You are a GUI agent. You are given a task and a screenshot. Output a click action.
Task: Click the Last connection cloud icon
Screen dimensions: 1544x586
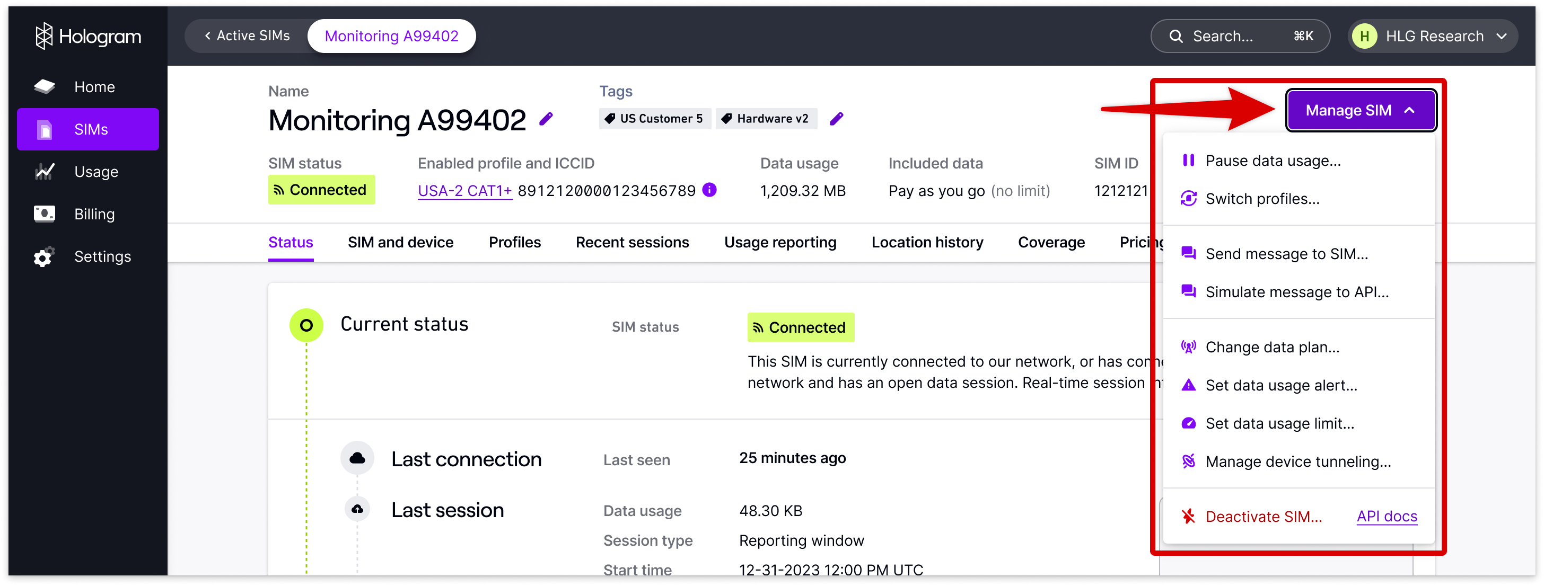357,458
